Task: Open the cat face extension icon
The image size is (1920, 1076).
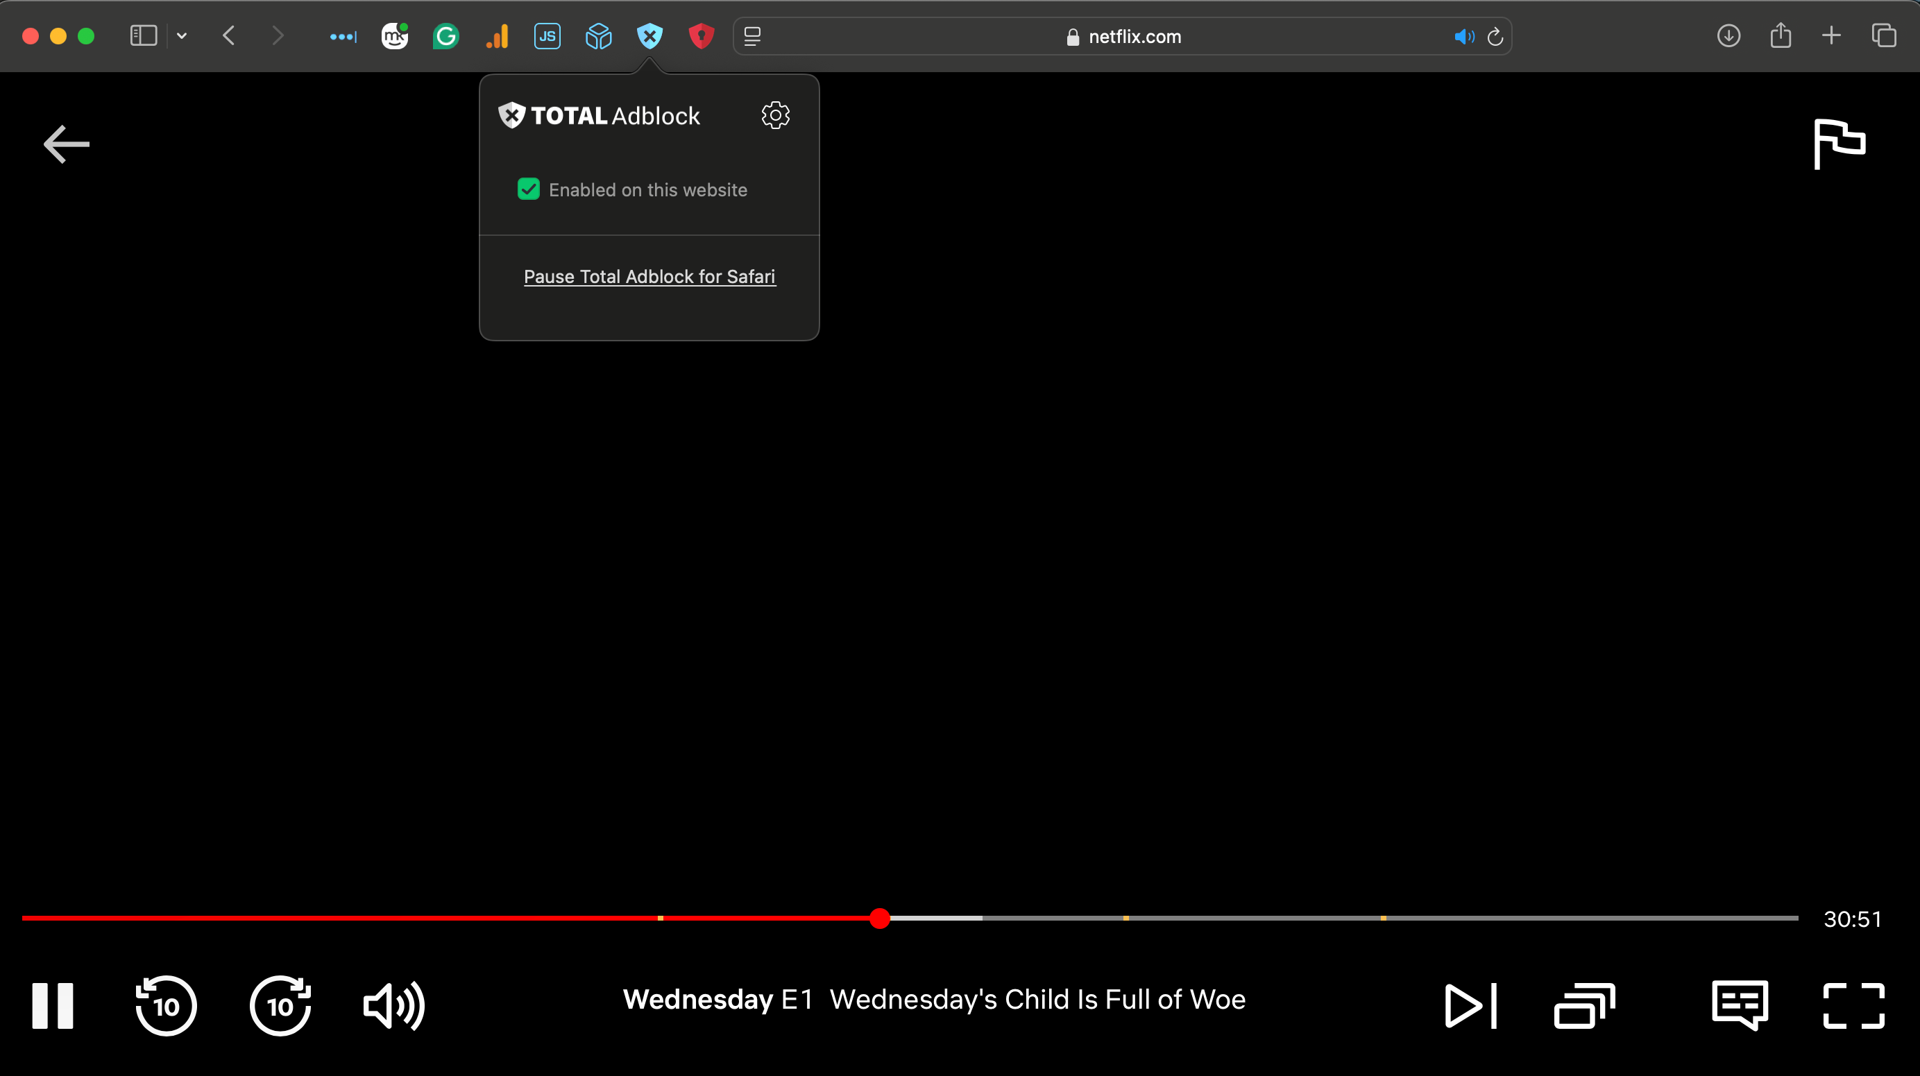Action: (x=394, y=36)
